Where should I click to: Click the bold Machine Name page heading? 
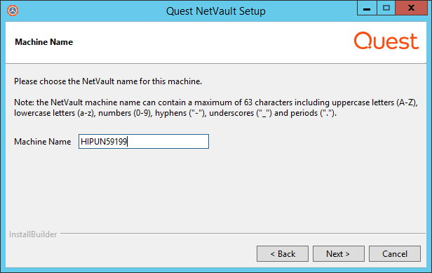pos(43,42)
